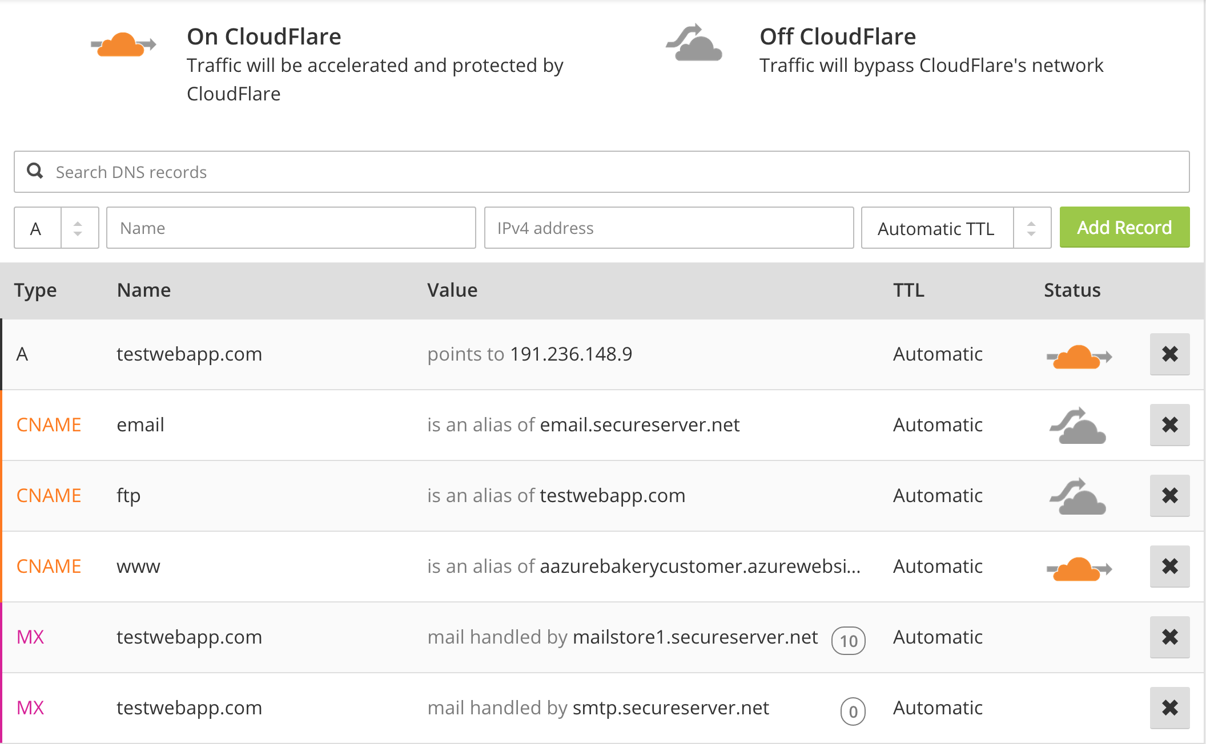The image size is (1206, 744).
Task: Delete the www CNAME record
Action: click(1169, 567)
